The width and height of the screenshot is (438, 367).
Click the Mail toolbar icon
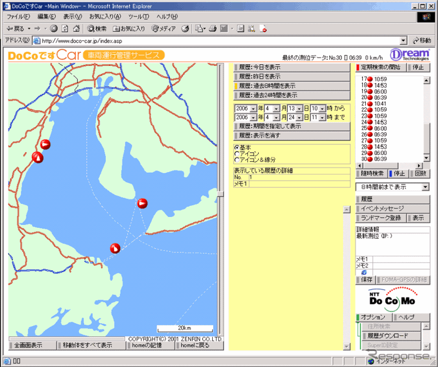[200, 28]
